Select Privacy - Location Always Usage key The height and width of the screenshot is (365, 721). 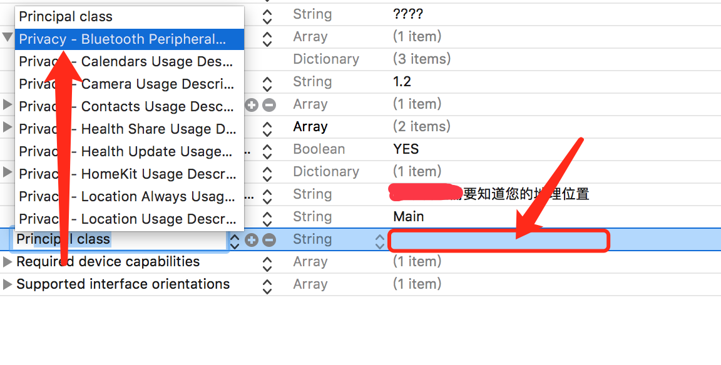point(130,196)
